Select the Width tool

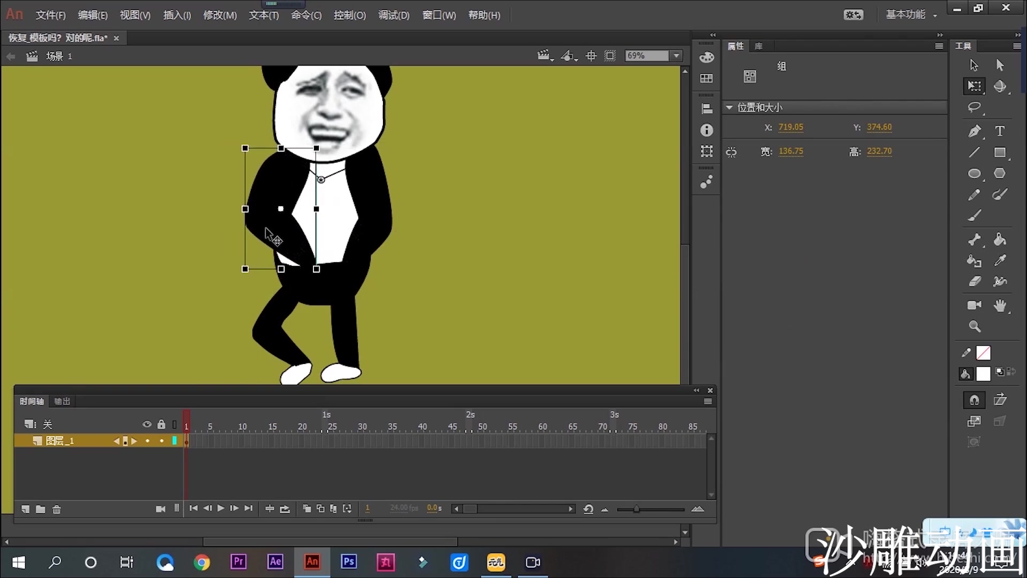(x=1000, y=282)
